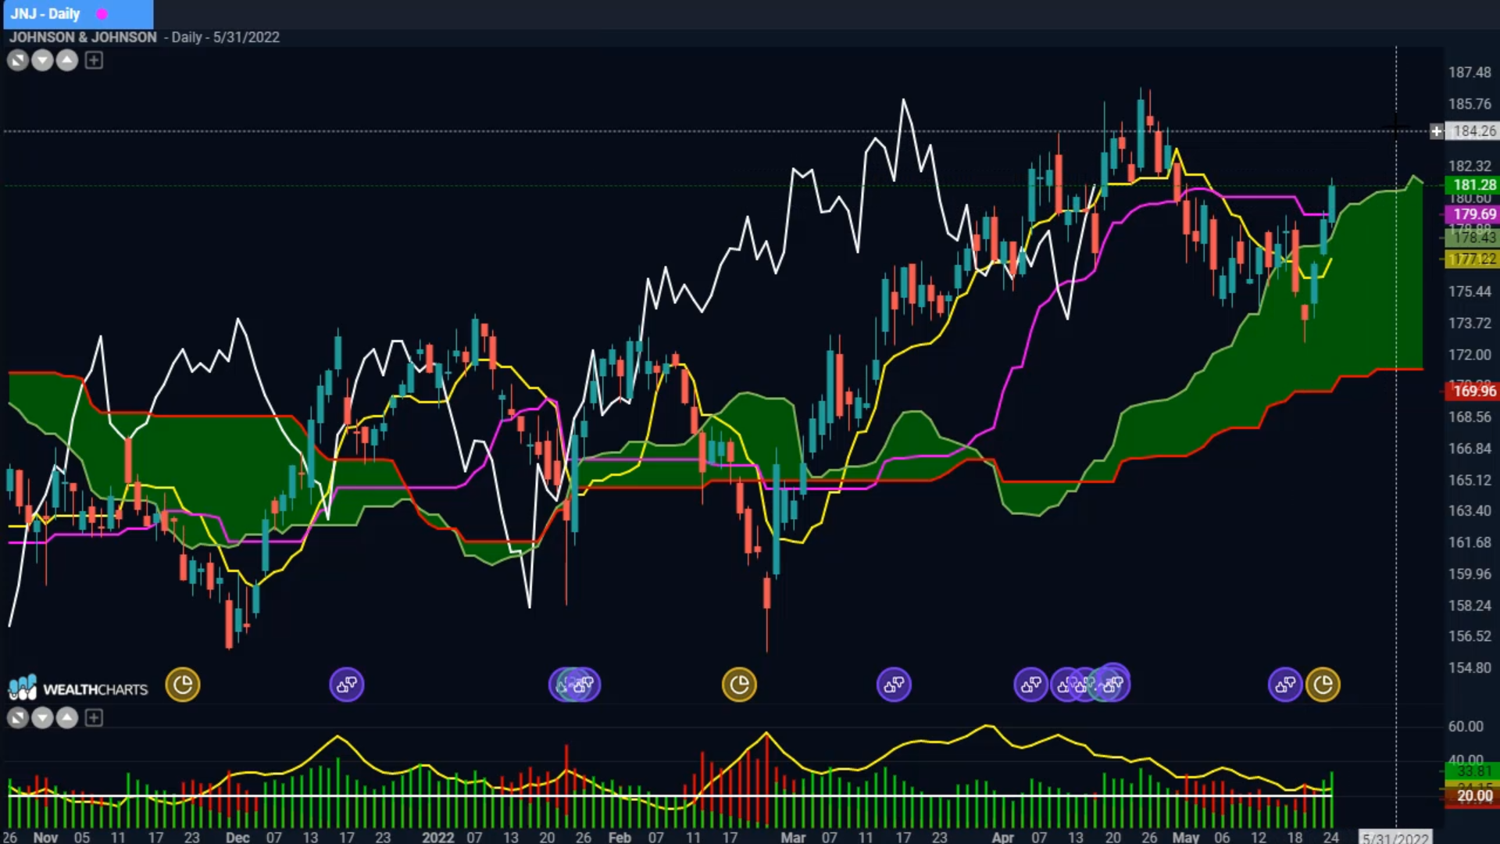Click the 5/31/2022 crosshair date label
1500x844 pixels.
[x=1396, y=837]
